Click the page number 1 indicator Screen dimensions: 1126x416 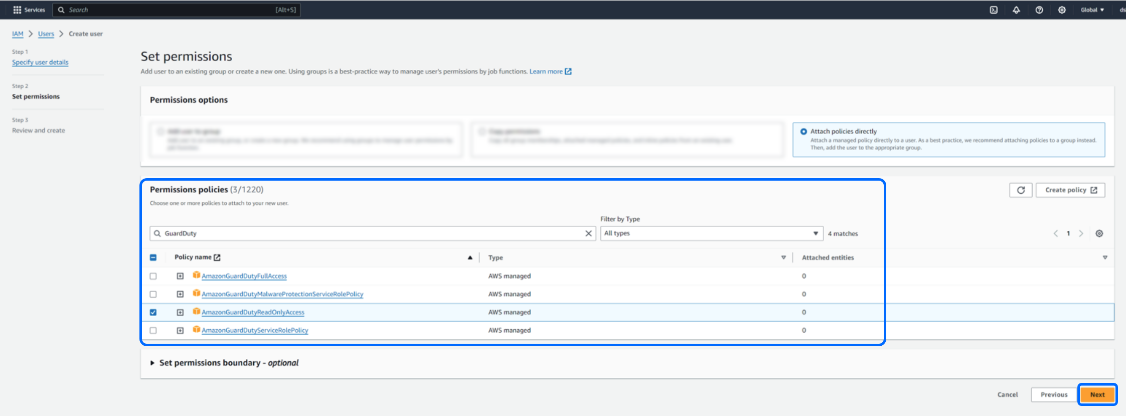point(1068,233)
